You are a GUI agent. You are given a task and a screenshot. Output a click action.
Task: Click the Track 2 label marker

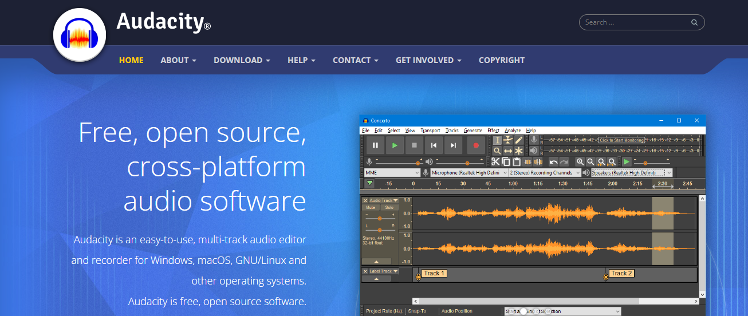[621, 273]
